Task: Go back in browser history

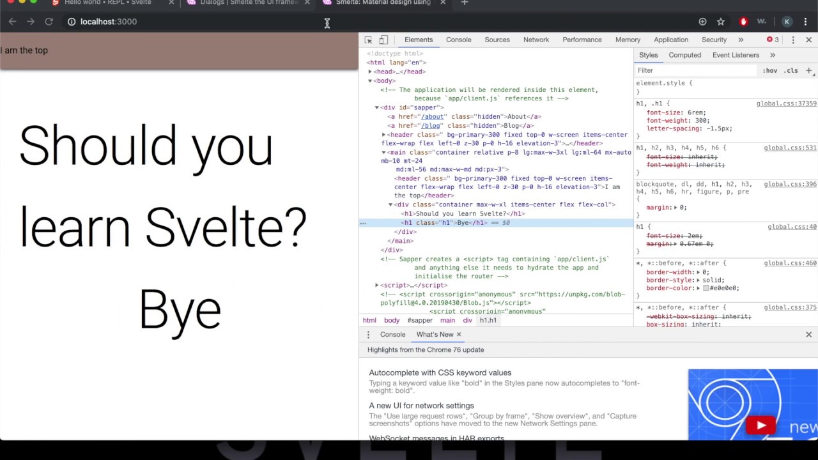Action: click(12, 22)
